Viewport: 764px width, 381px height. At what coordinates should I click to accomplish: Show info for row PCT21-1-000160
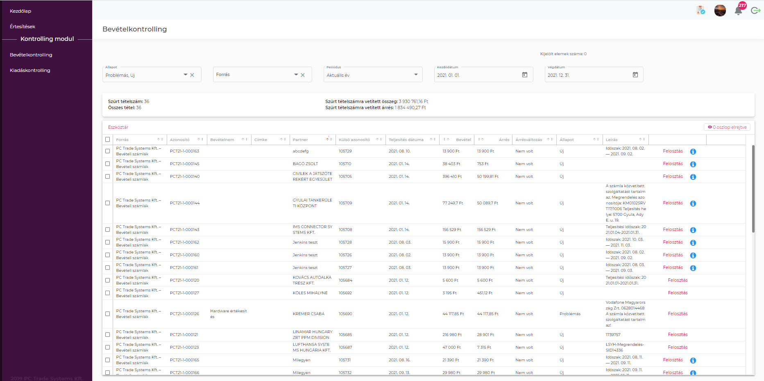click(693, 255)
